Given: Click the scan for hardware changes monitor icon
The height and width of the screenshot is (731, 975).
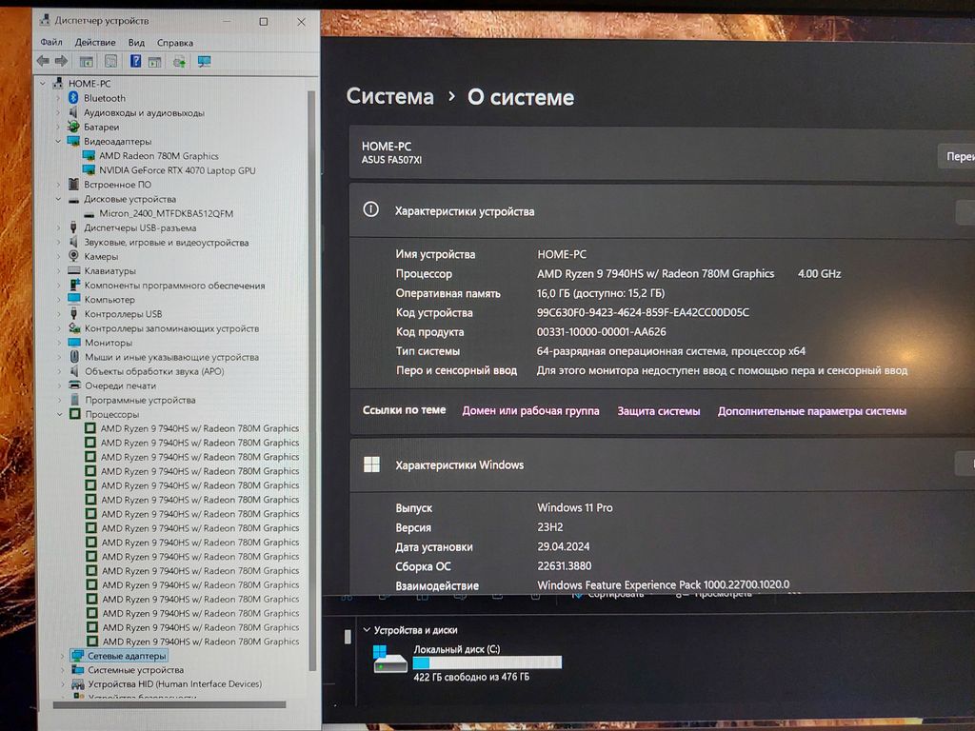Looking at the screenshot, I should 204,61.
